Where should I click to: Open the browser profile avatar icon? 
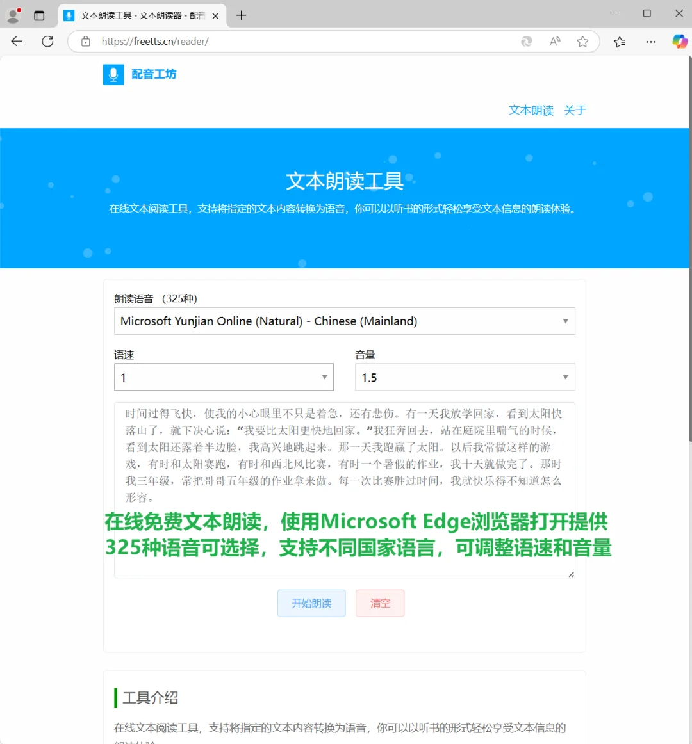pos(13,15)
